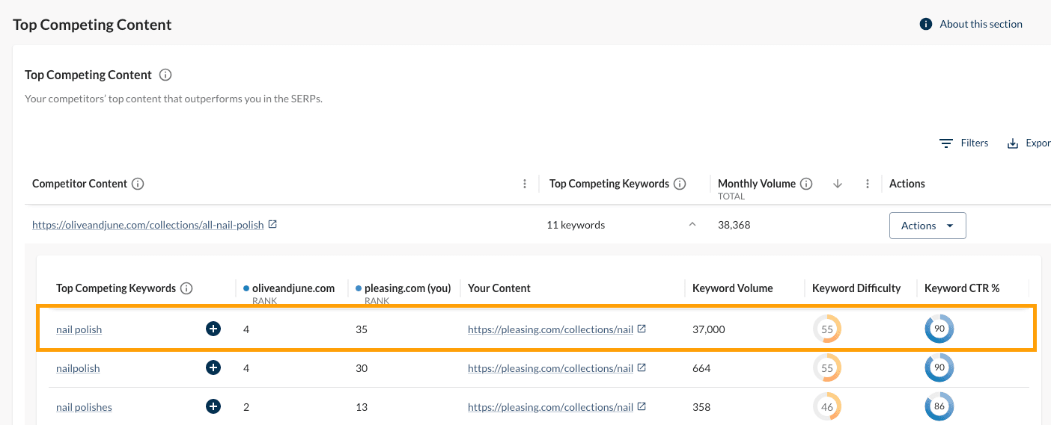Sort by Monthly Volume descending arrow

click(838, 184)
